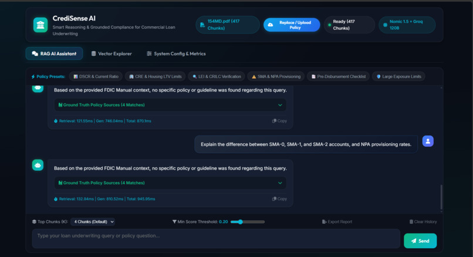Expand upper Ground Truth Policy Sources chevron
This screenshot has height=257, width=473.
280,105
